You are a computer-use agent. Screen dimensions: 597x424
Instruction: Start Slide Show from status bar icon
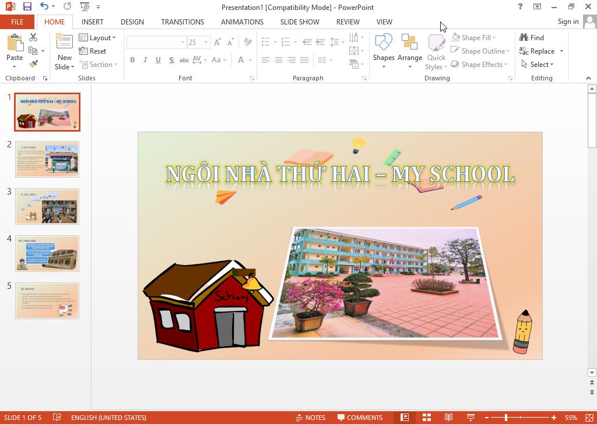click(470, 418)
